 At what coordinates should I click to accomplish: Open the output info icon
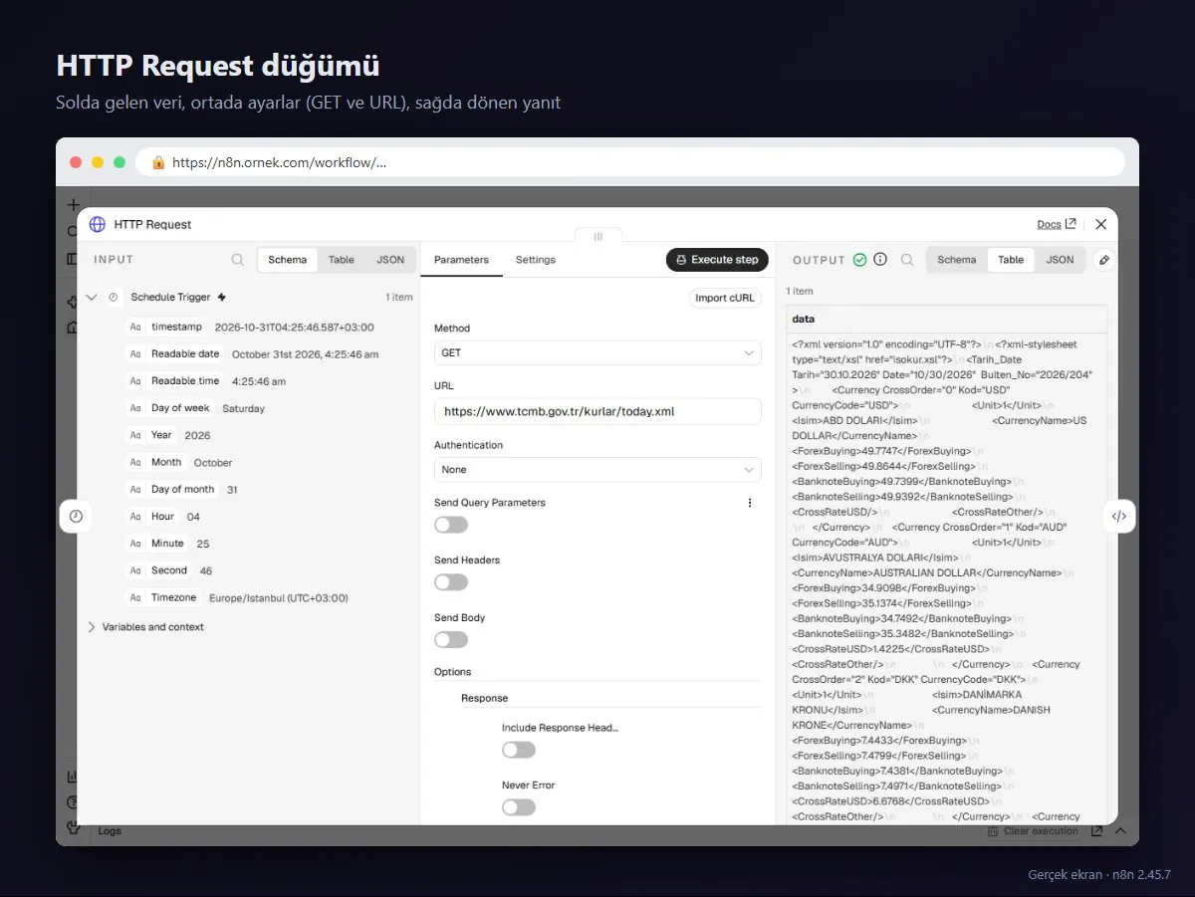(880, 260)
